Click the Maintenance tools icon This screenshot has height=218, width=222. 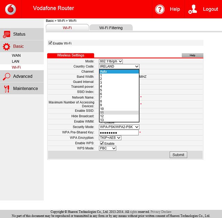tap(7, 89)
